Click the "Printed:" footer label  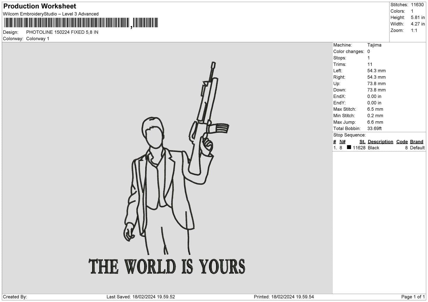click(x=262, y=297)
